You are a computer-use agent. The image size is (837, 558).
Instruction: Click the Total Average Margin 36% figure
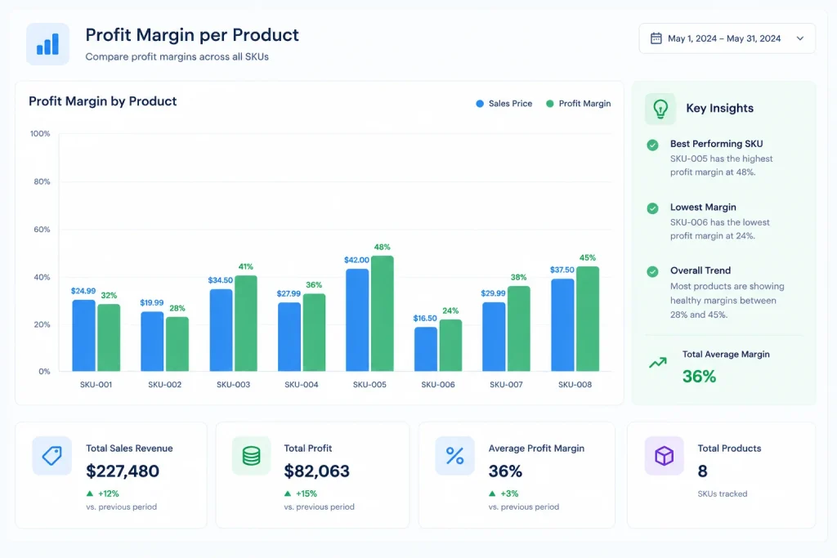(x=700, y=377)
